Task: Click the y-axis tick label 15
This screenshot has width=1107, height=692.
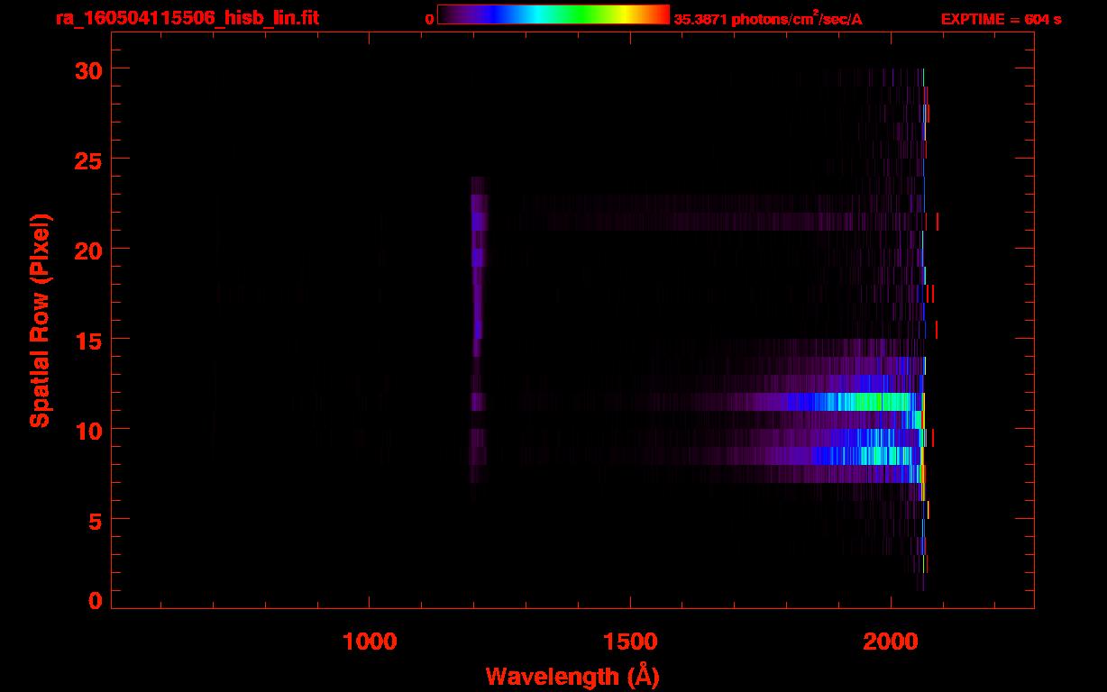Action: pos(89,340)
